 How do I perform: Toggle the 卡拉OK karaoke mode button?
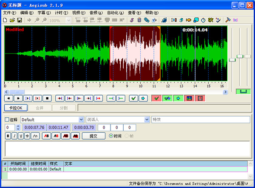(16, 108)
